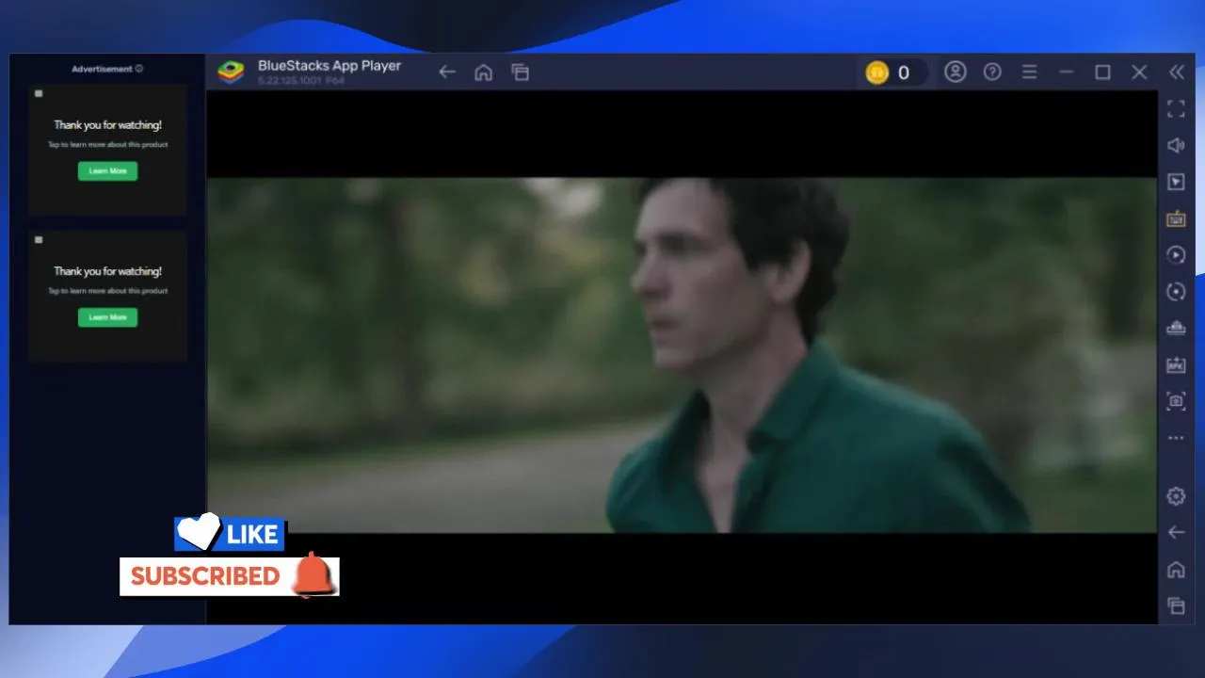This screenshot has height=678, width=1205.
Task: Click the Like overlay button
Action: (x=230, y=533)
